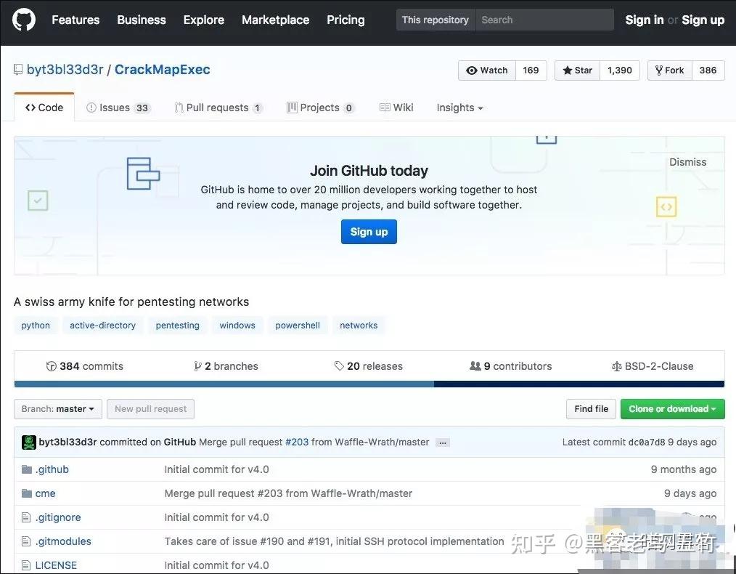Open the forks count 386
The image size is (736, 574).
pyautogui.click(x=708, y=70)
